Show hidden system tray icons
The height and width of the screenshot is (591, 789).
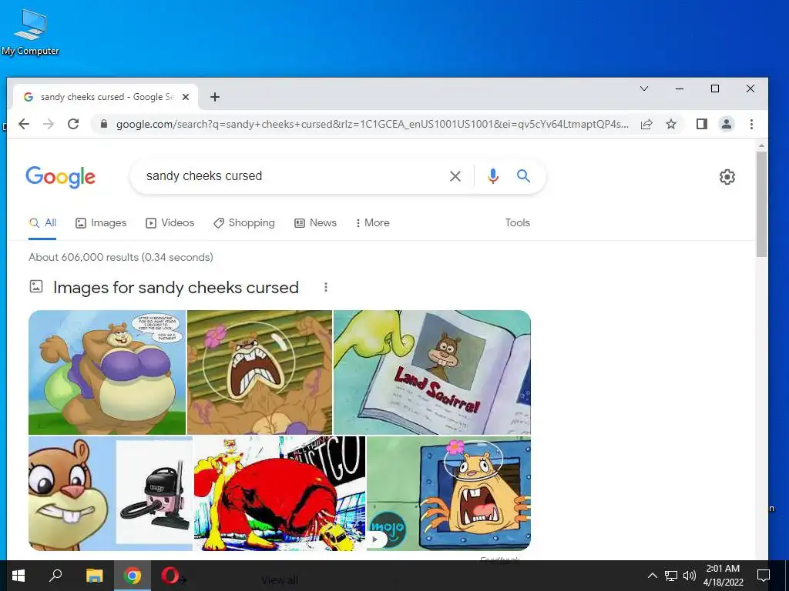click(x=652, y=576)
